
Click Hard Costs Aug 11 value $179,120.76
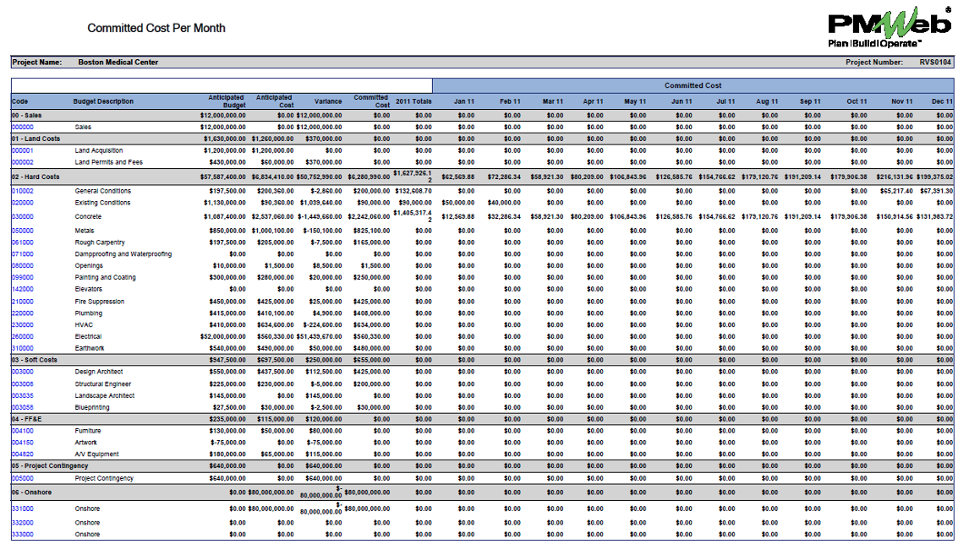(760, 177)
